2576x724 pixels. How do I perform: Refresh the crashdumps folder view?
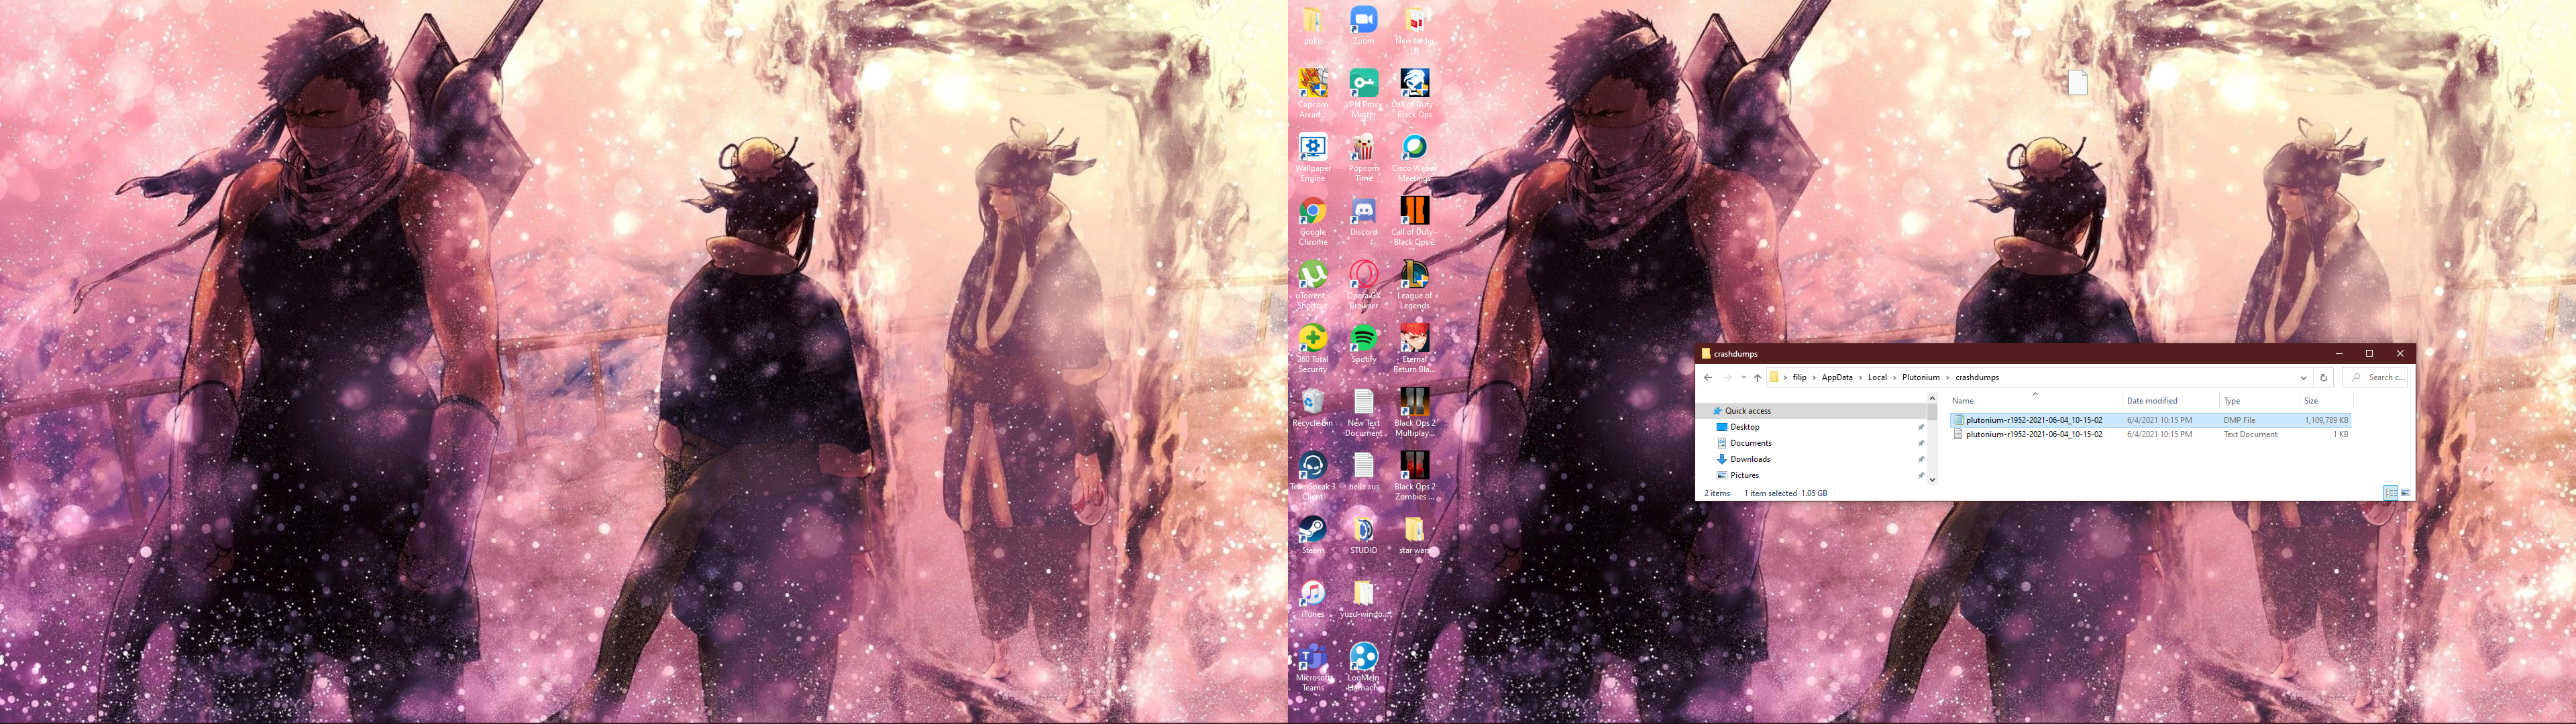(x=2323, y=377)
